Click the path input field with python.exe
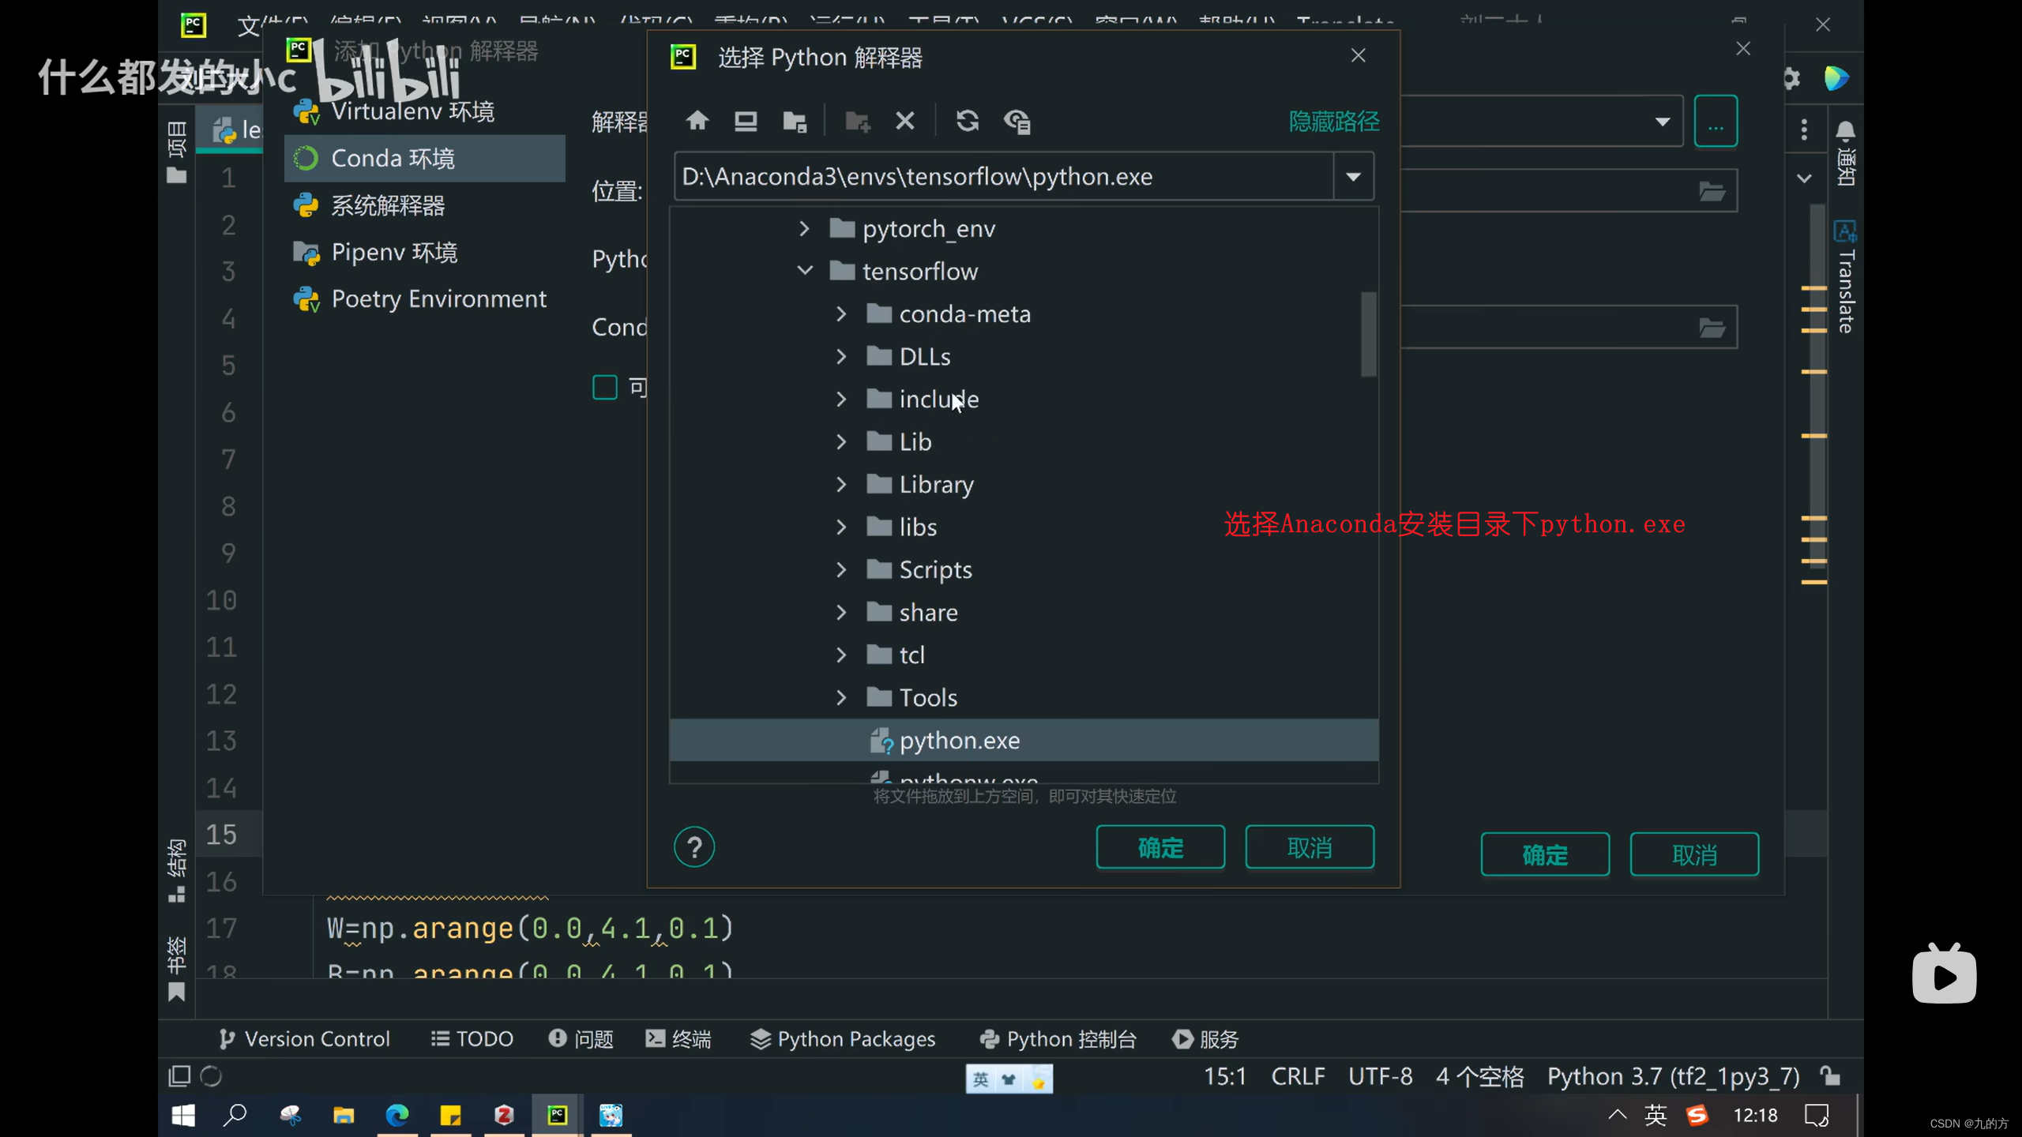Viewport: 2022px width, 1137px height. click(1004, 176)
